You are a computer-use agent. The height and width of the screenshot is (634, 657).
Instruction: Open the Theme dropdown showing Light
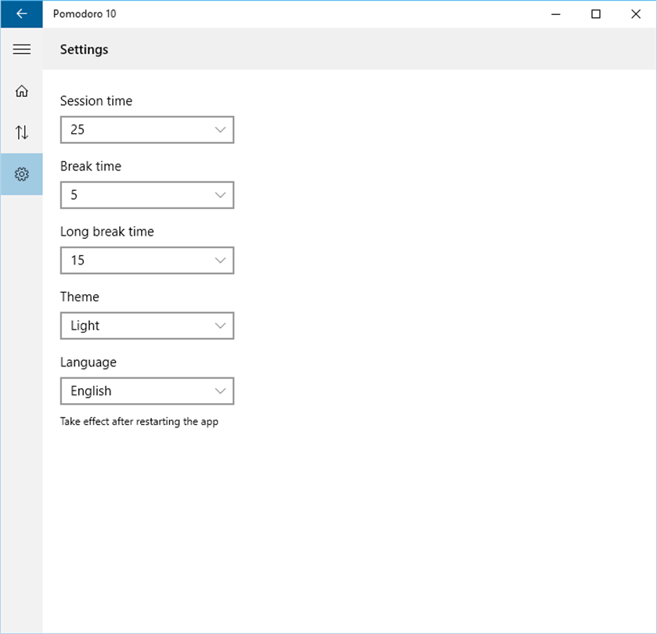click(x=147, y=326)
